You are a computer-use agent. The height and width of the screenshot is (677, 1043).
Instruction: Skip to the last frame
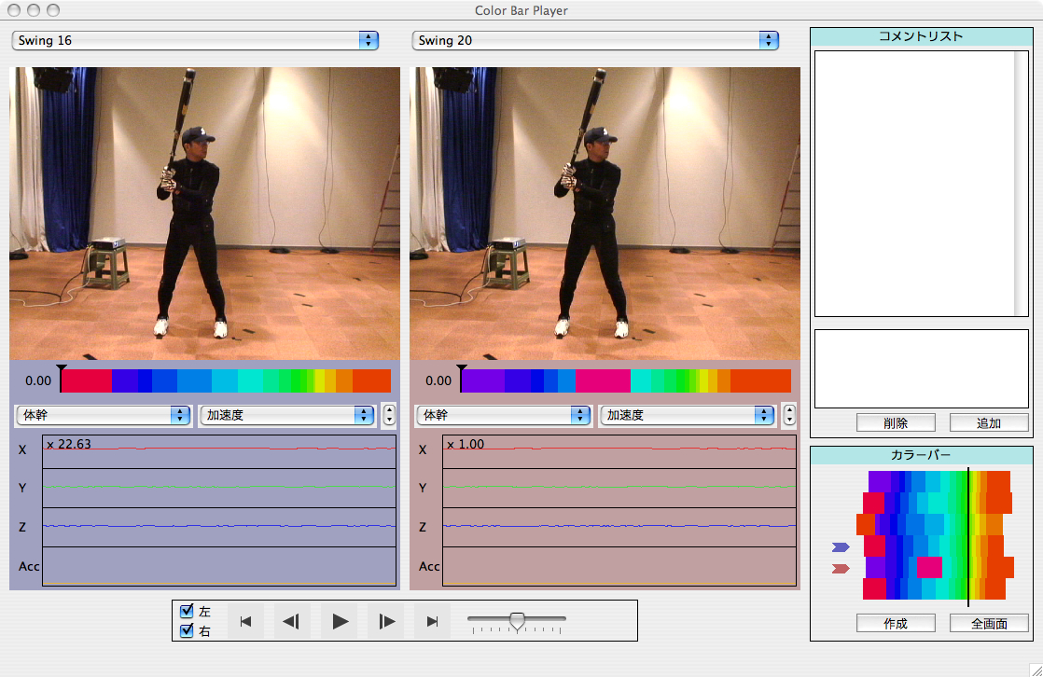point(432,621)
